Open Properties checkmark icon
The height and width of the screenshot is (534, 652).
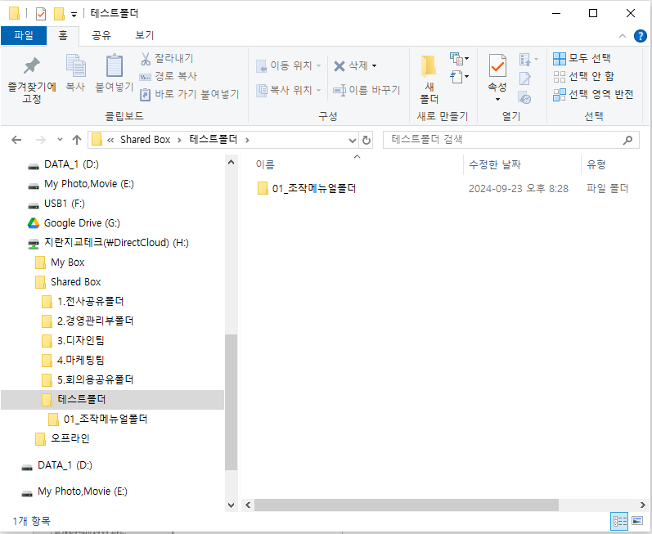pos(497,66)
